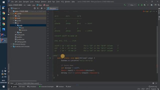Click the red error count indicator
Viewport: 160px width, 90px height.
pos(144,11)
